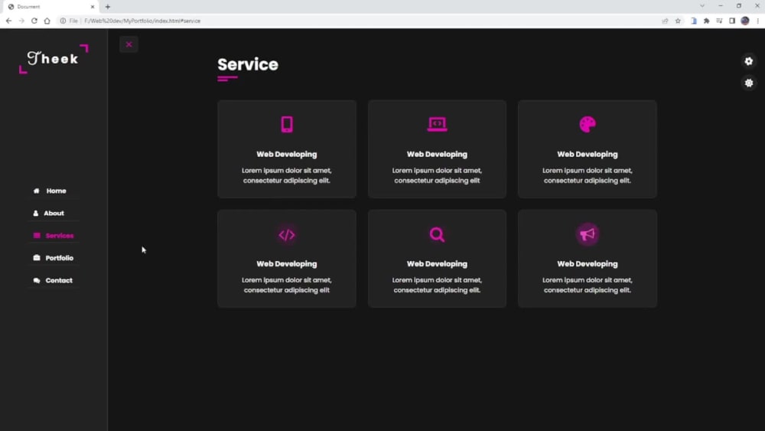Click Web Developing title under mobile icon
The height and width of the screenshot is (431, 765).
pos(287,154)
